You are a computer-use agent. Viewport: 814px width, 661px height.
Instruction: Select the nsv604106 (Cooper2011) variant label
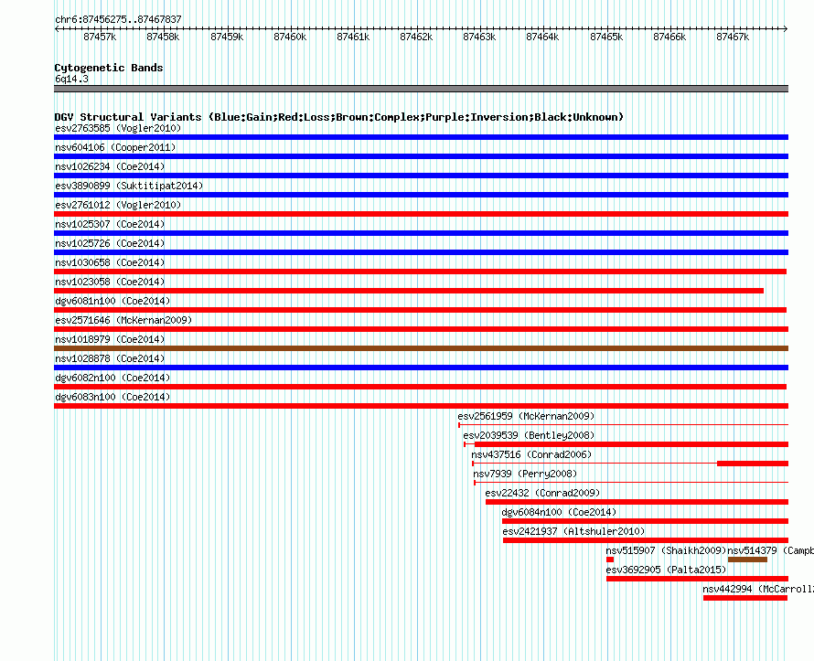click(115, 147)
